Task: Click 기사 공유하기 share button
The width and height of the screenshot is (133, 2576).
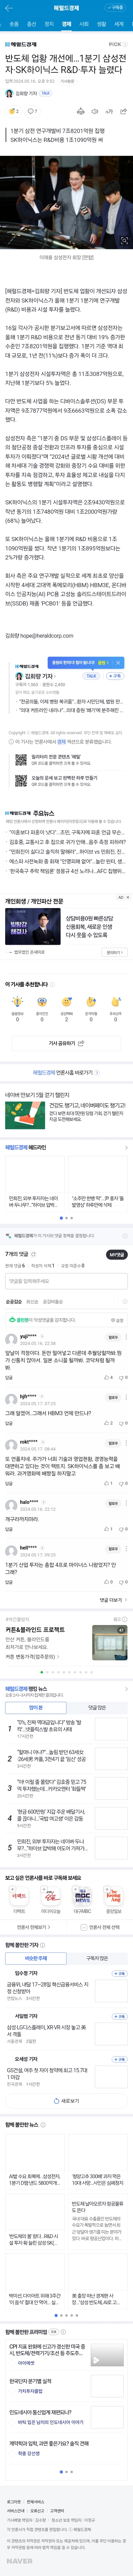Action: pos(66,1042)
